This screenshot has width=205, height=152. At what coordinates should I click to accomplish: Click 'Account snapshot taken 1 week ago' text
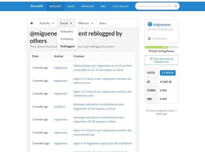point(161,112)
